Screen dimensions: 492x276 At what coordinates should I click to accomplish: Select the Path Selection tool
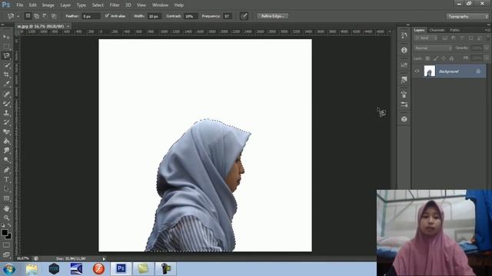click(x=6, y=189)
